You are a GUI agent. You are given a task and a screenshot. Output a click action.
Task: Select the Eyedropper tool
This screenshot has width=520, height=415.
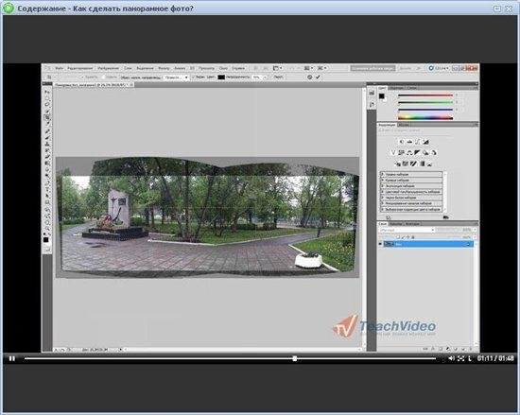coord(47,124)
